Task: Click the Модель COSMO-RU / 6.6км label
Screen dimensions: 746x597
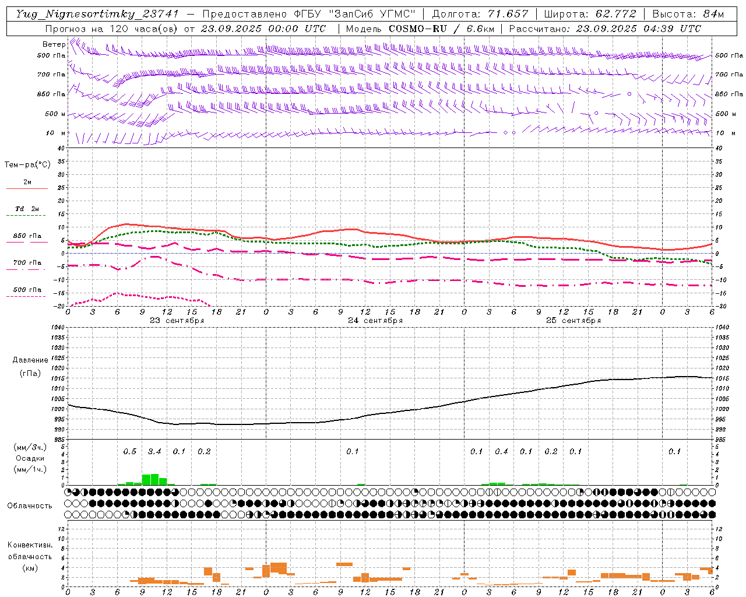Action: point(420,29)
